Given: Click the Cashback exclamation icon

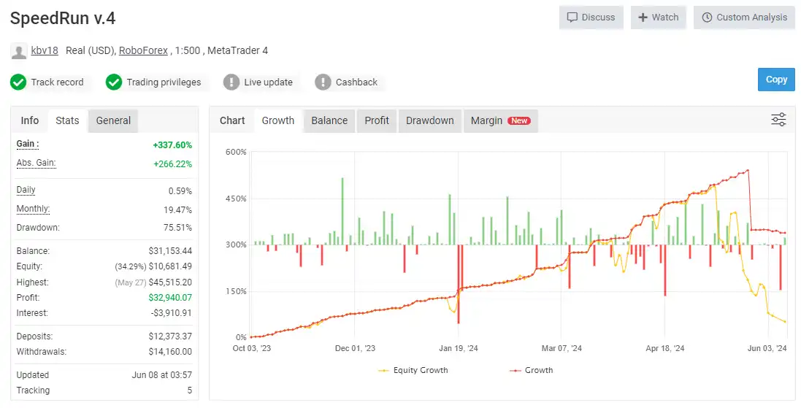Looking at the screenshot, I should (x=323, y=82).
